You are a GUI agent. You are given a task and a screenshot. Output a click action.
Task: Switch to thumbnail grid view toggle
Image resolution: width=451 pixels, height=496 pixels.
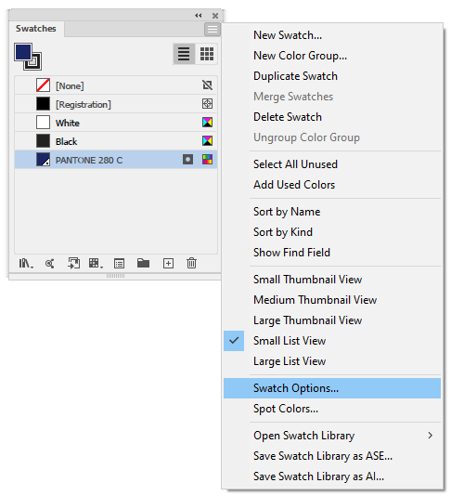point(207,54)
